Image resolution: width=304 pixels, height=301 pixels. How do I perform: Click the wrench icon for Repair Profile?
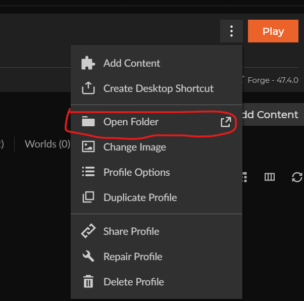[88, 257]
